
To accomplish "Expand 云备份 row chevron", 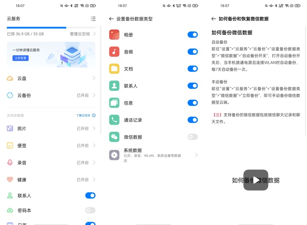I will point(94,95).
